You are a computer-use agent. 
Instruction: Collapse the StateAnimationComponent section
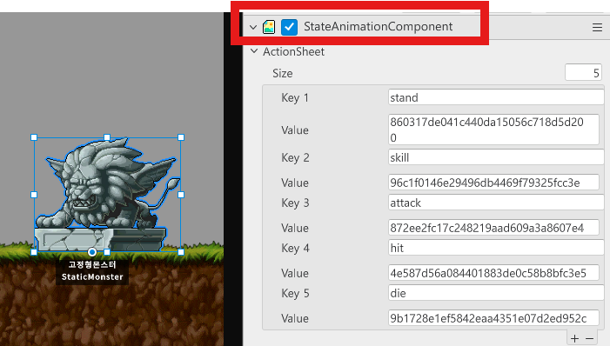point(253,27)
